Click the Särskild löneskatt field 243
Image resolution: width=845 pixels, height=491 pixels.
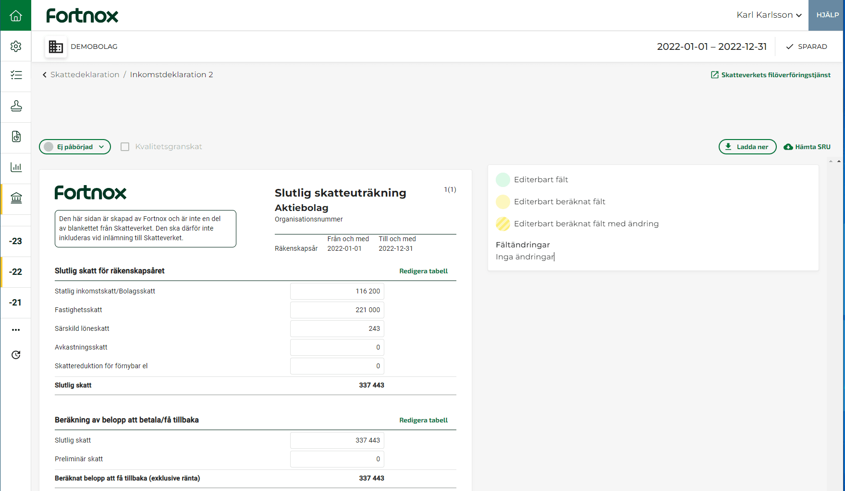[x=337, y=328]
